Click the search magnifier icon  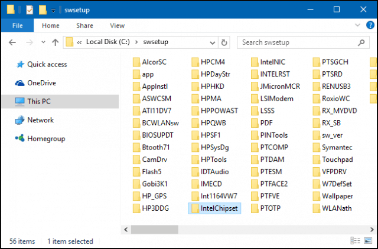tap(361, 43)
